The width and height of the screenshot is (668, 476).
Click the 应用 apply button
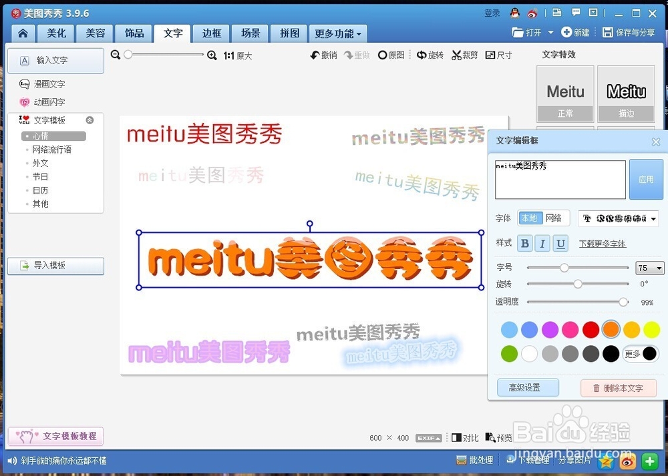click(645, 179)
